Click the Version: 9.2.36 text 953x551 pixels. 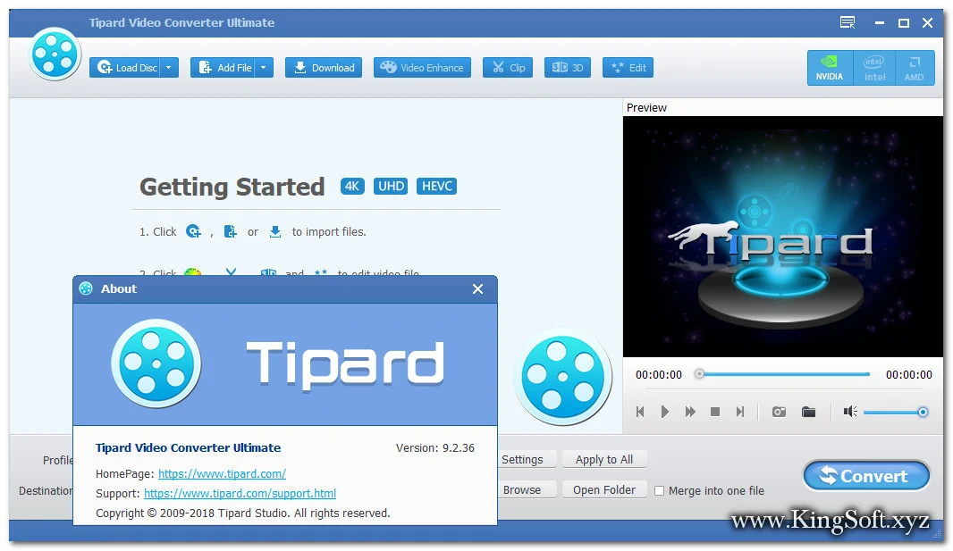click(435, 447)
